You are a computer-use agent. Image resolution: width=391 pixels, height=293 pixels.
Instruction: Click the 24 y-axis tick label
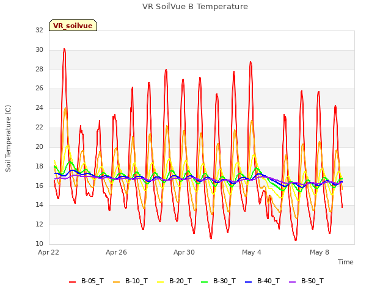(x=39, y=107)
